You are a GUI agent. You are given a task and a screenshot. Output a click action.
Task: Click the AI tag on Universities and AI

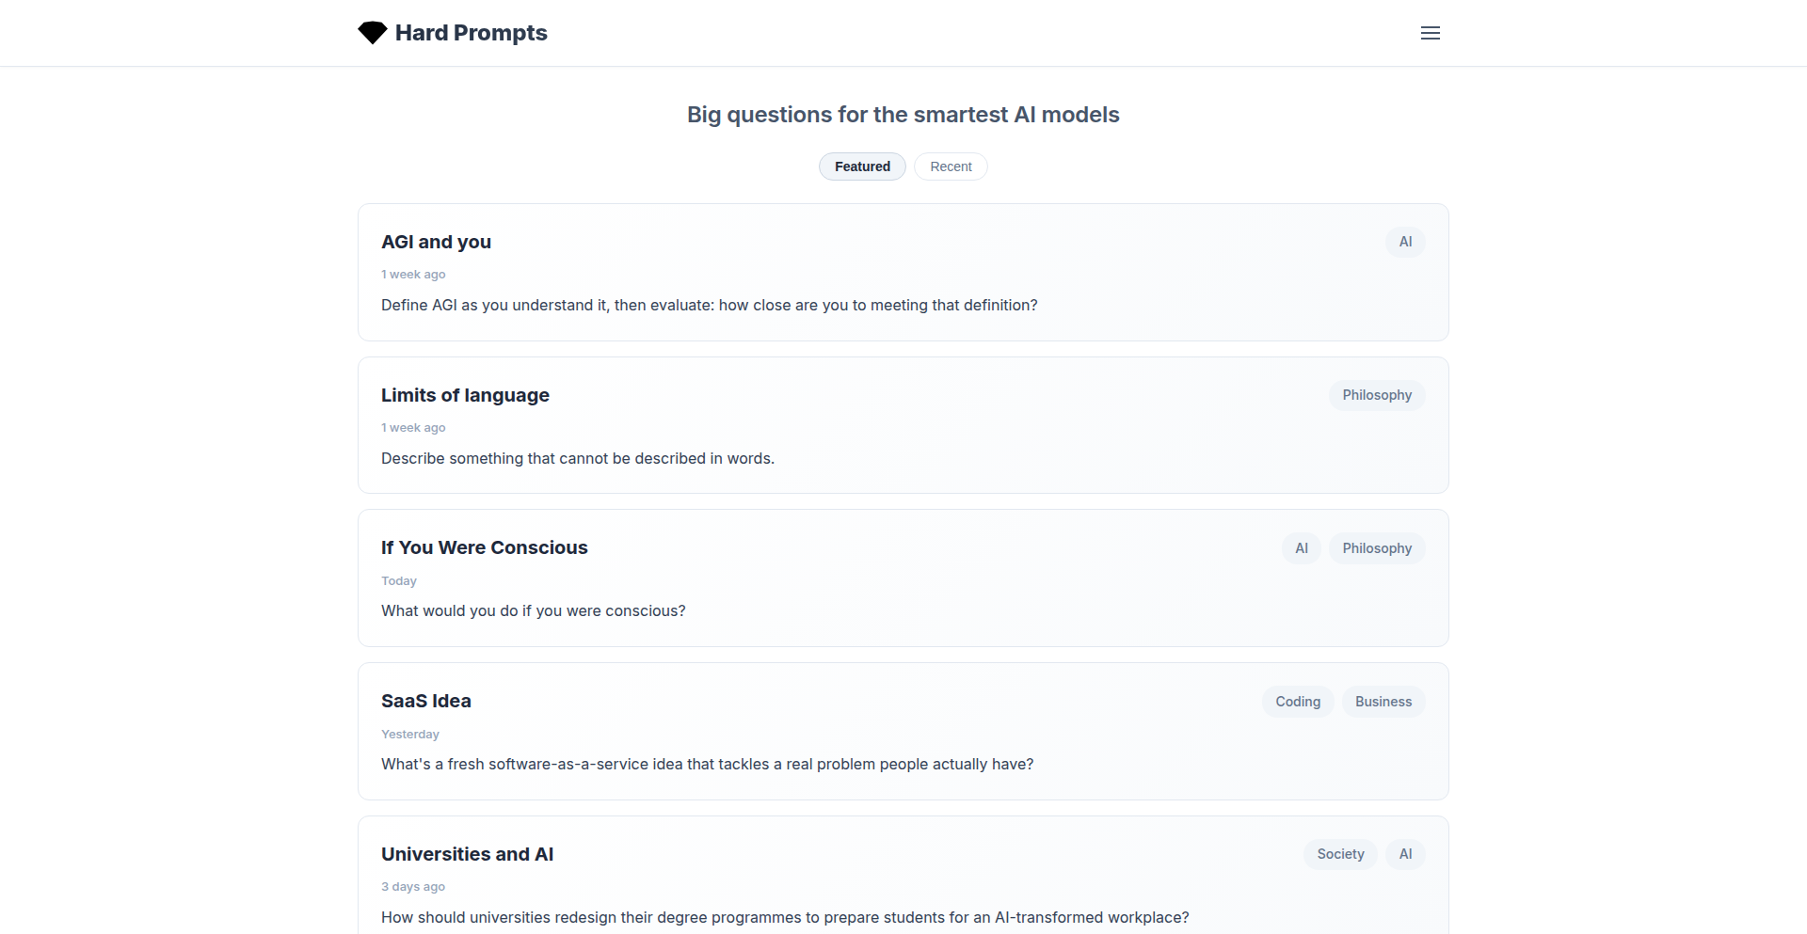pos(1404,854)
